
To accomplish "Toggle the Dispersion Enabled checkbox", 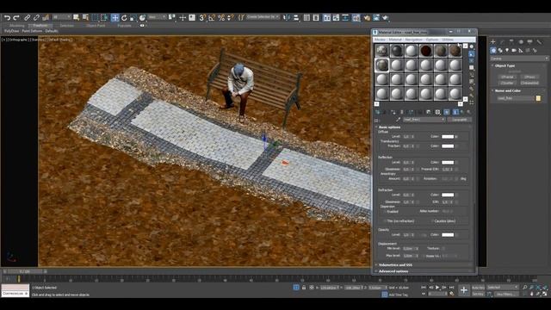I will 385,212.
